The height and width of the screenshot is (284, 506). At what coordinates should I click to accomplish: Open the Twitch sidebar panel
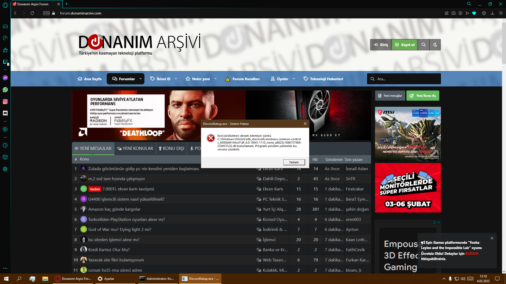[5, 62]
